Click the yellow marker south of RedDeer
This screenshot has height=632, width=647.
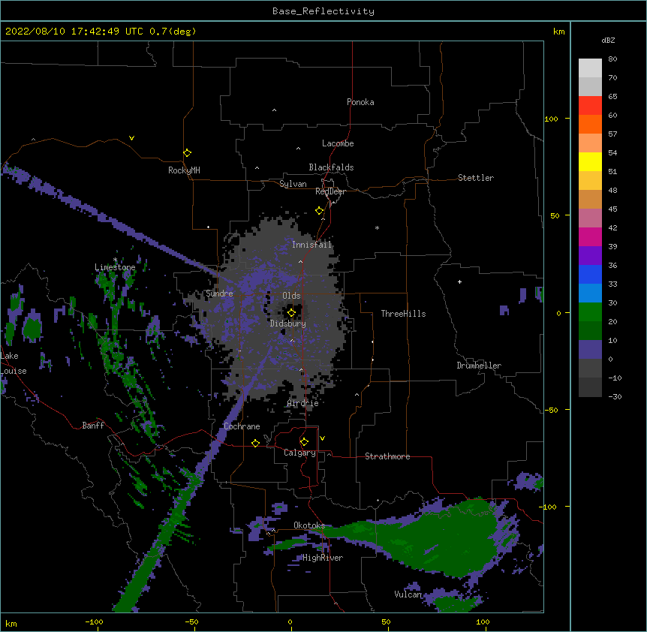pyautogui.click(x=320, y=211)
